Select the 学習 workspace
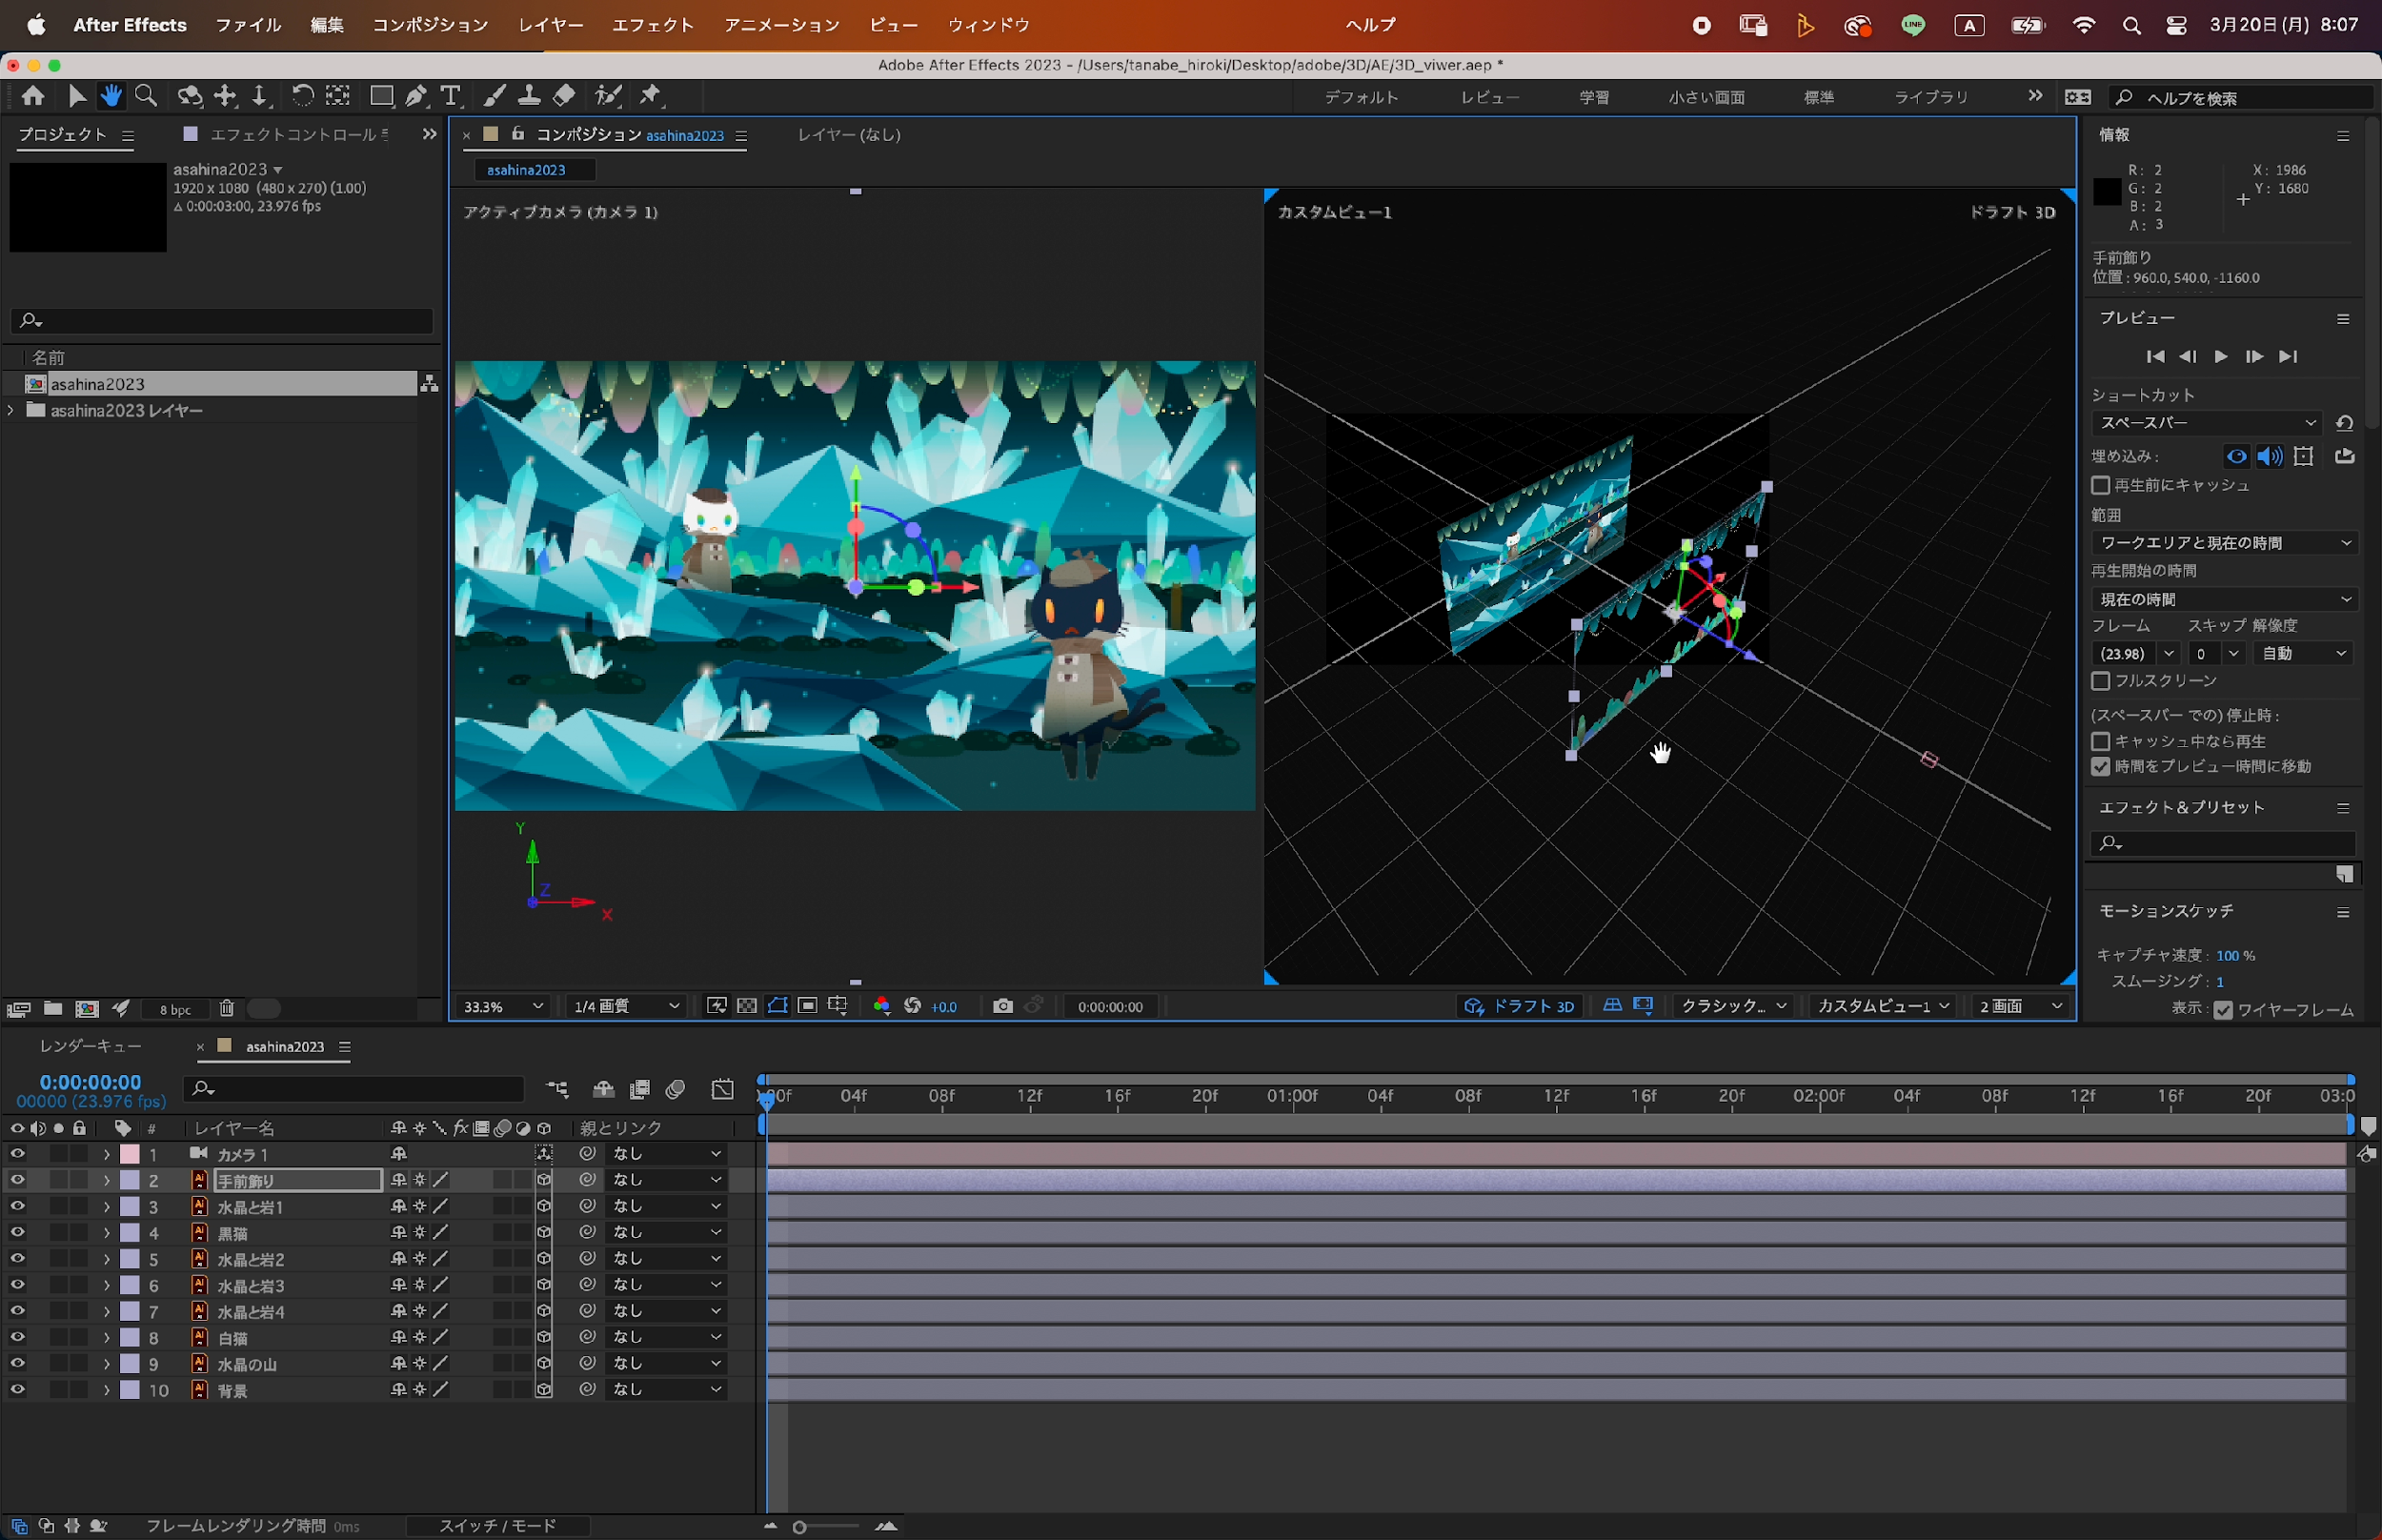This screenshot has height=1540, width=2382. pyautogui.click(x=1593, y=97)
